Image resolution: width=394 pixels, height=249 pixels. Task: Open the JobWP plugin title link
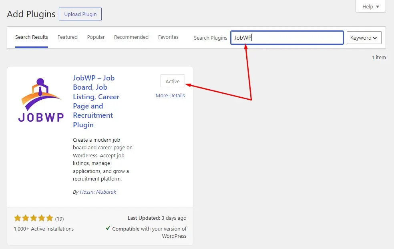click(96, 101)
